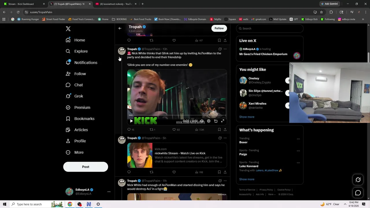Open the floating Grok button
This screenshot has height=208, width=370.
coord(358,180)
